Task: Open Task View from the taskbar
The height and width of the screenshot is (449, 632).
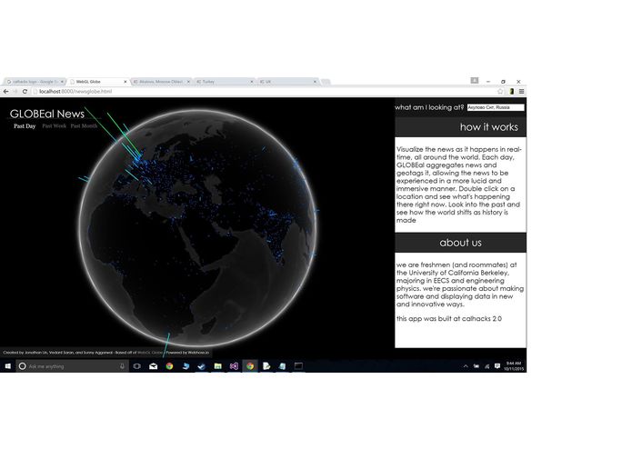Action: point(137,366)
